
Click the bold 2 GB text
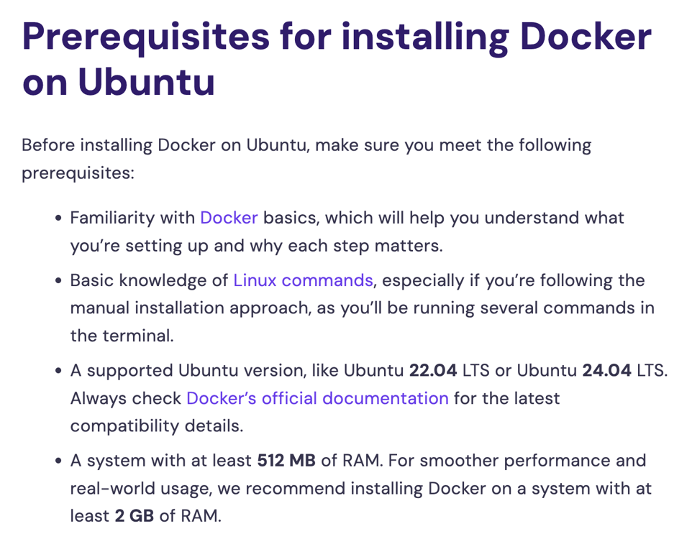coord(134,516)
